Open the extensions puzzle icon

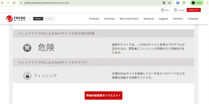[184, 3]
